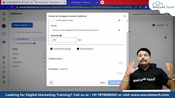Click the info icon in right column
This screenshot has width=175, height=98.
[165, 38]
